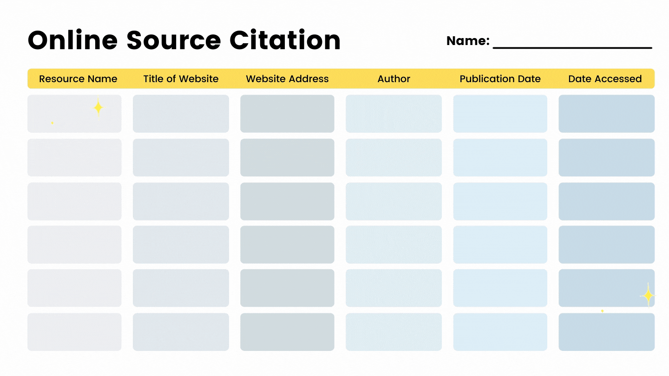Click the Name blank line field

[572, 43]
